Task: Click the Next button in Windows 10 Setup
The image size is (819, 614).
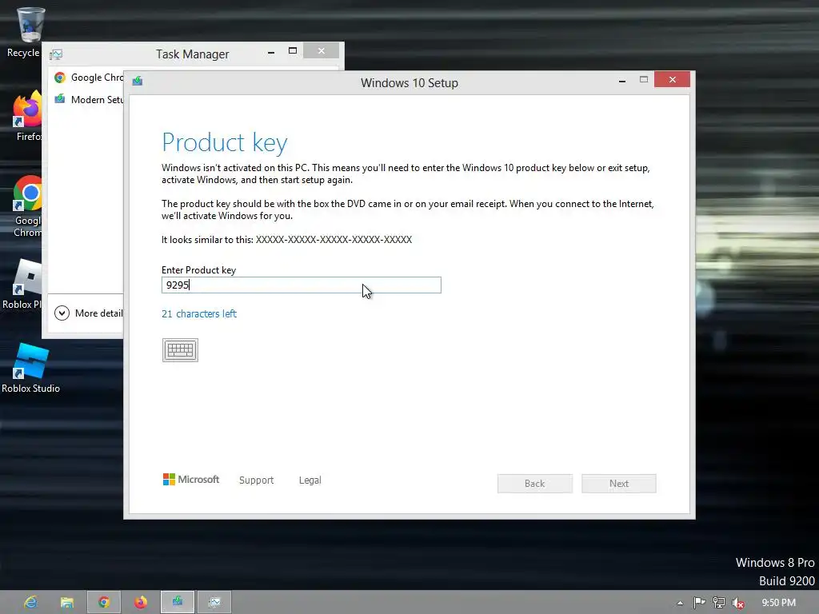Action: pyautogui.click(x=618, y=484)
